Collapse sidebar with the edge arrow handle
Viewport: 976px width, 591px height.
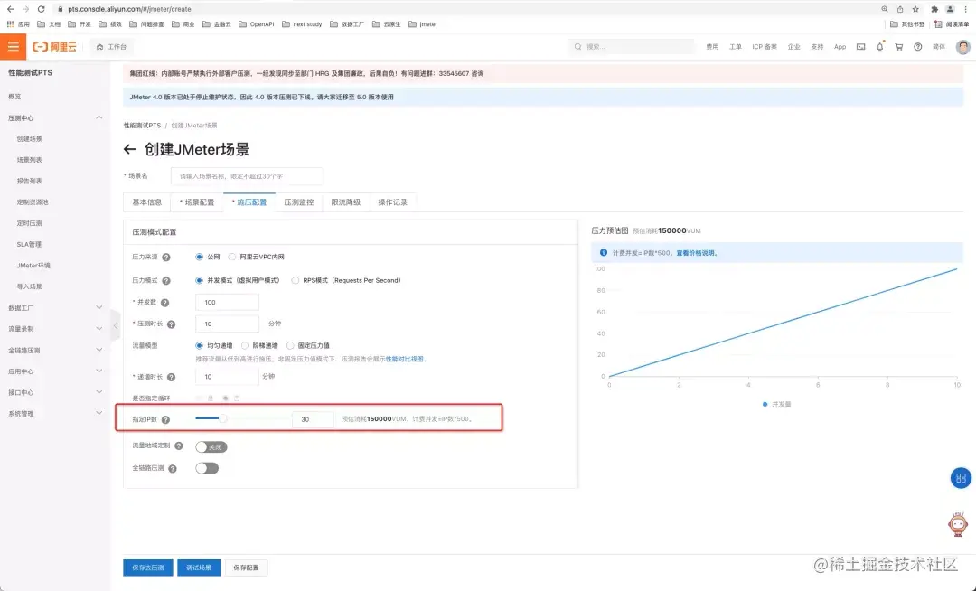(x=115, y=325)
